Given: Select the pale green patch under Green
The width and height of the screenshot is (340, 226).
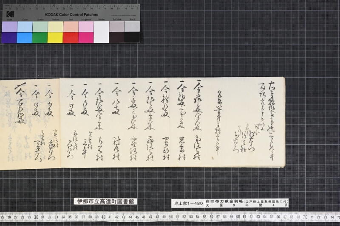Looking at the screenshot, I should click(x=40, y=27).
